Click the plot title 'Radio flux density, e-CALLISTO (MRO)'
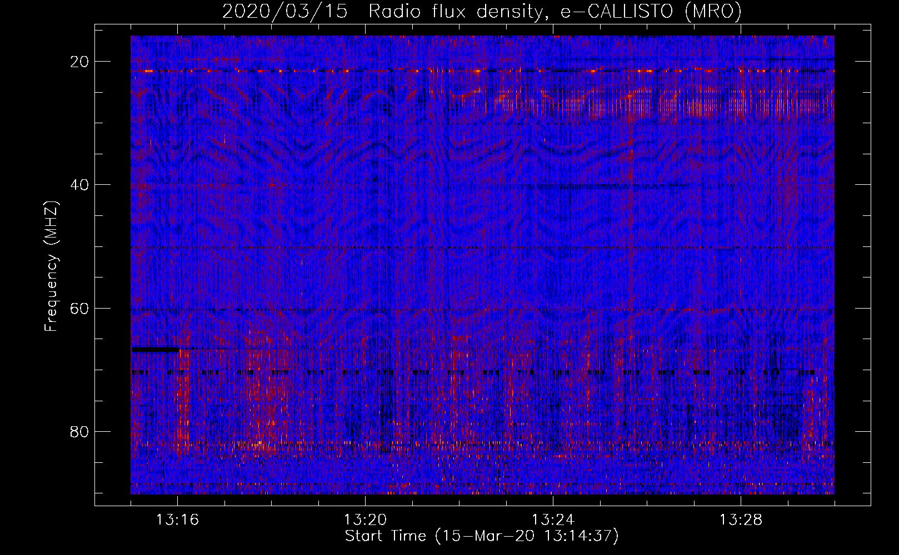Viewport: 899px width, 555px height. [555, 12]
